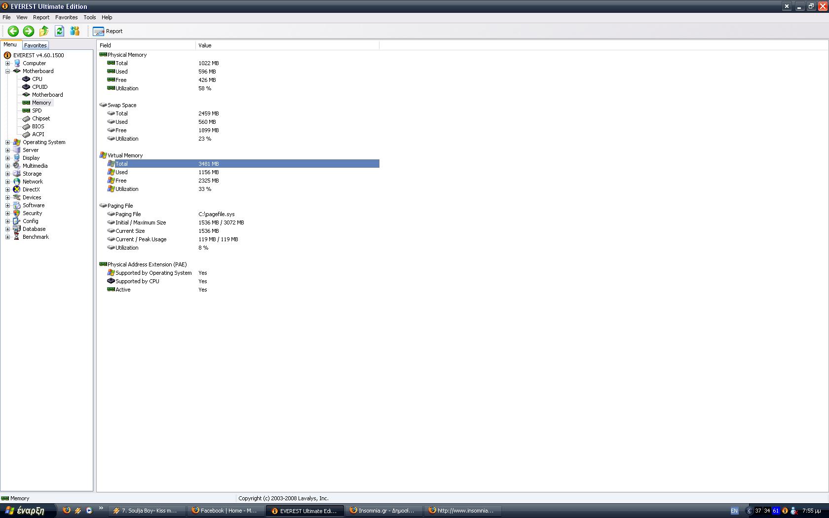This screenshot has width=829, height=518.
Task: Click the green Back arrow toolbar icon
Action: (x=13, y=31)
